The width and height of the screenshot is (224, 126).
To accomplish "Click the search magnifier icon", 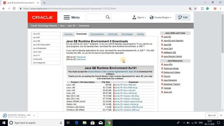I will coord(108,17).
